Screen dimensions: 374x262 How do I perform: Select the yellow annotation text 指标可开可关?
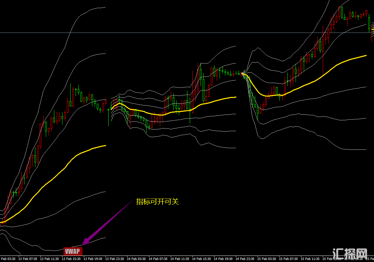click(157, 202)
